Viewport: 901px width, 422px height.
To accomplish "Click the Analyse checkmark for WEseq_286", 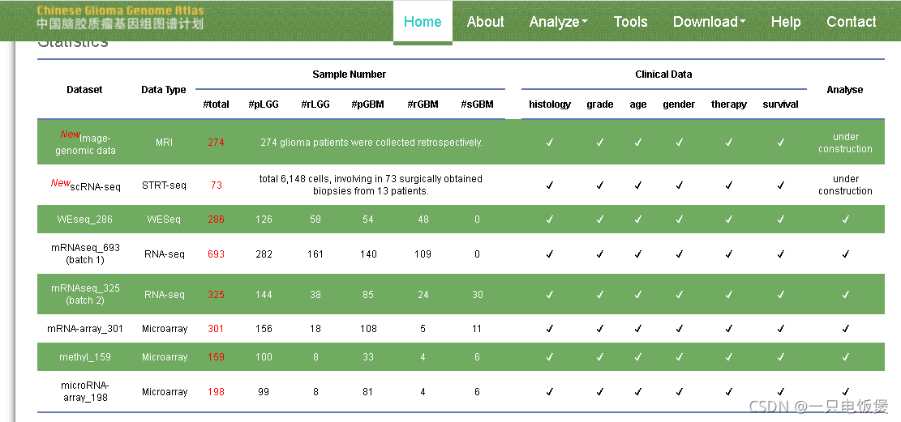I will (x=845, y=220).
